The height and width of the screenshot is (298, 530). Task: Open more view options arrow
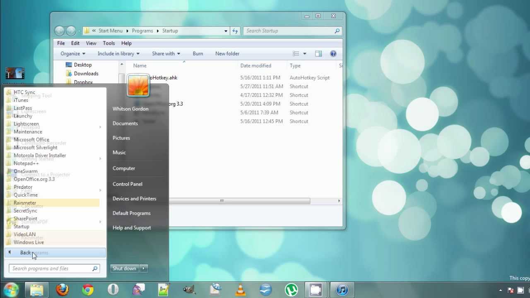click(305, 53)
